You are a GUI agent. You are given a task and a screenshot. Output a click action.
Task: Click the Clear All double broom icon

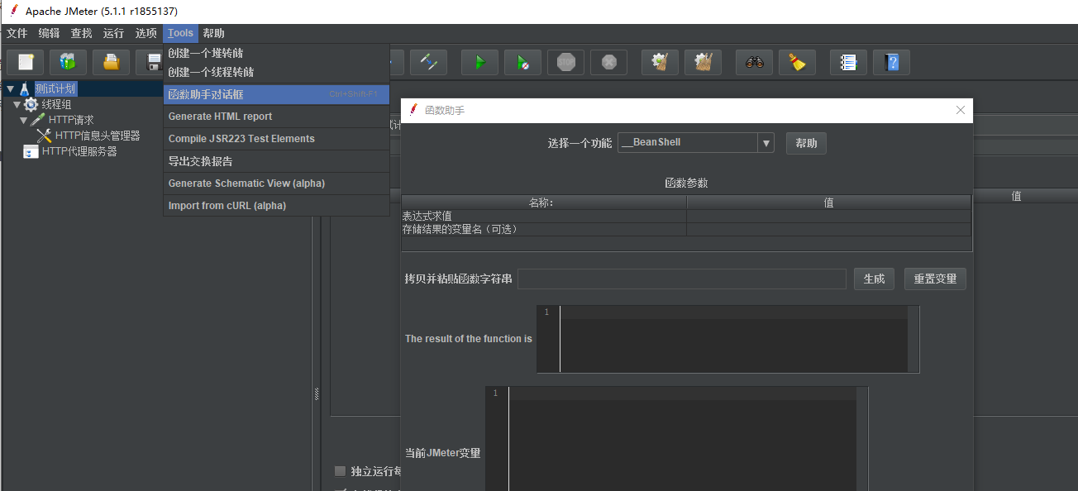click(703, 62)
